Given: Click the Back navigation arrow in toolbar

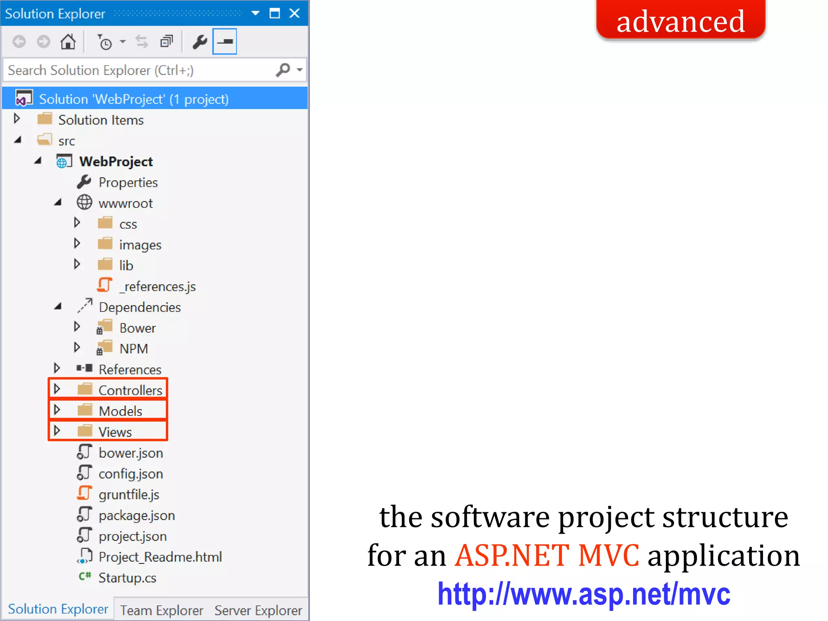Looking at the screenshot, I should [19, 42].
